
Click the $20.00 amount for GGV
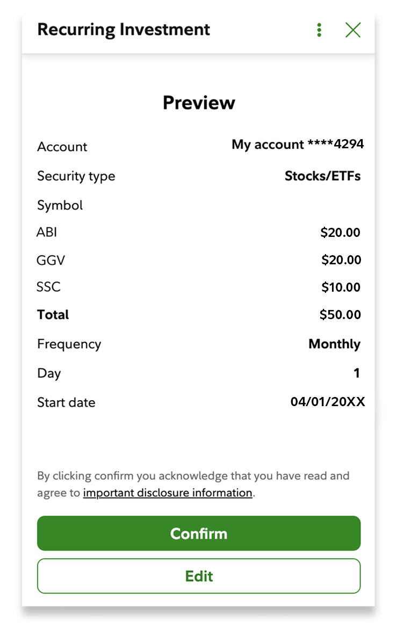tap(341, 260)
